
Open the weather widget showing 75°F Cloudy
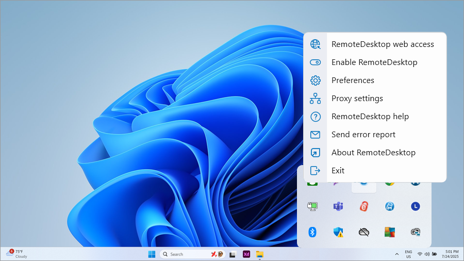click(x=17, y=254)
